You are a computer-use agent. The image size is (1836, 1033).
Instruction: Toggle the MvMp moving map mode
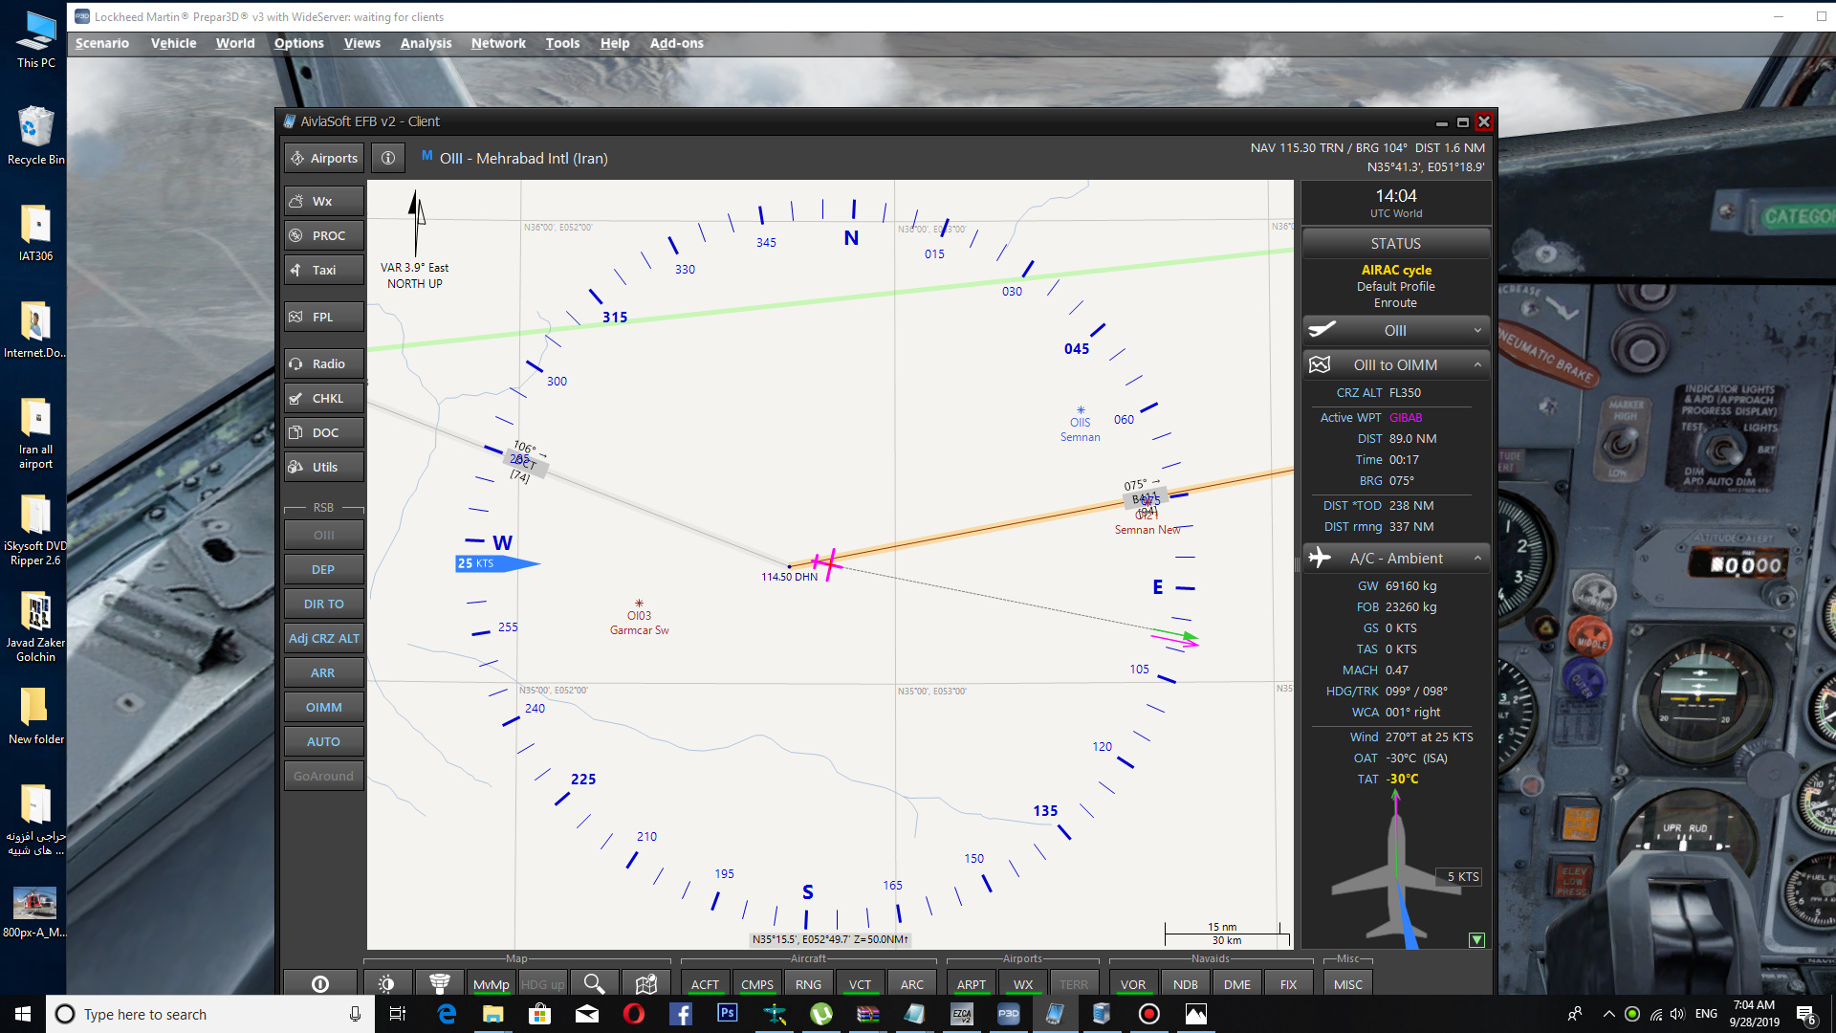coord(492,983)
